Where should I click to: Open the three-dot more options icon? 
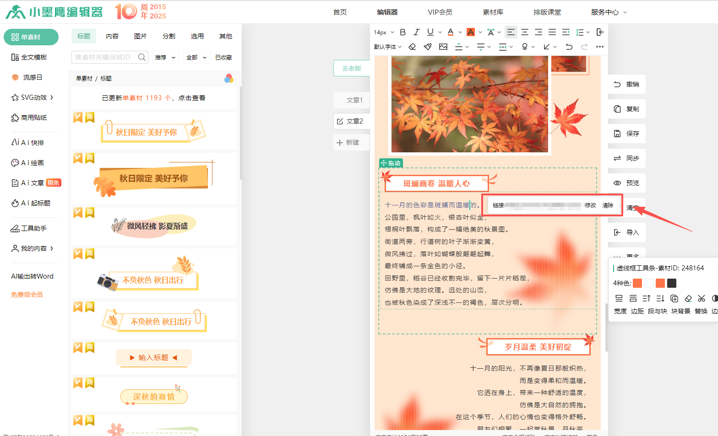click(599, 47)
